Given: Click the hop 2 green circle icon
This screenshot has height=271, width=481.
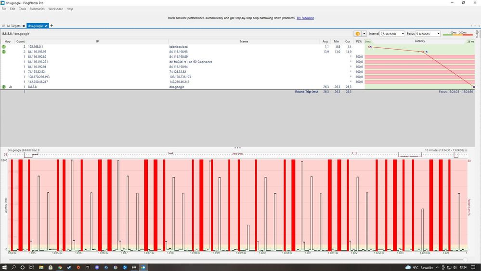Looking at the screenshot, I should (x=4, y=52).
